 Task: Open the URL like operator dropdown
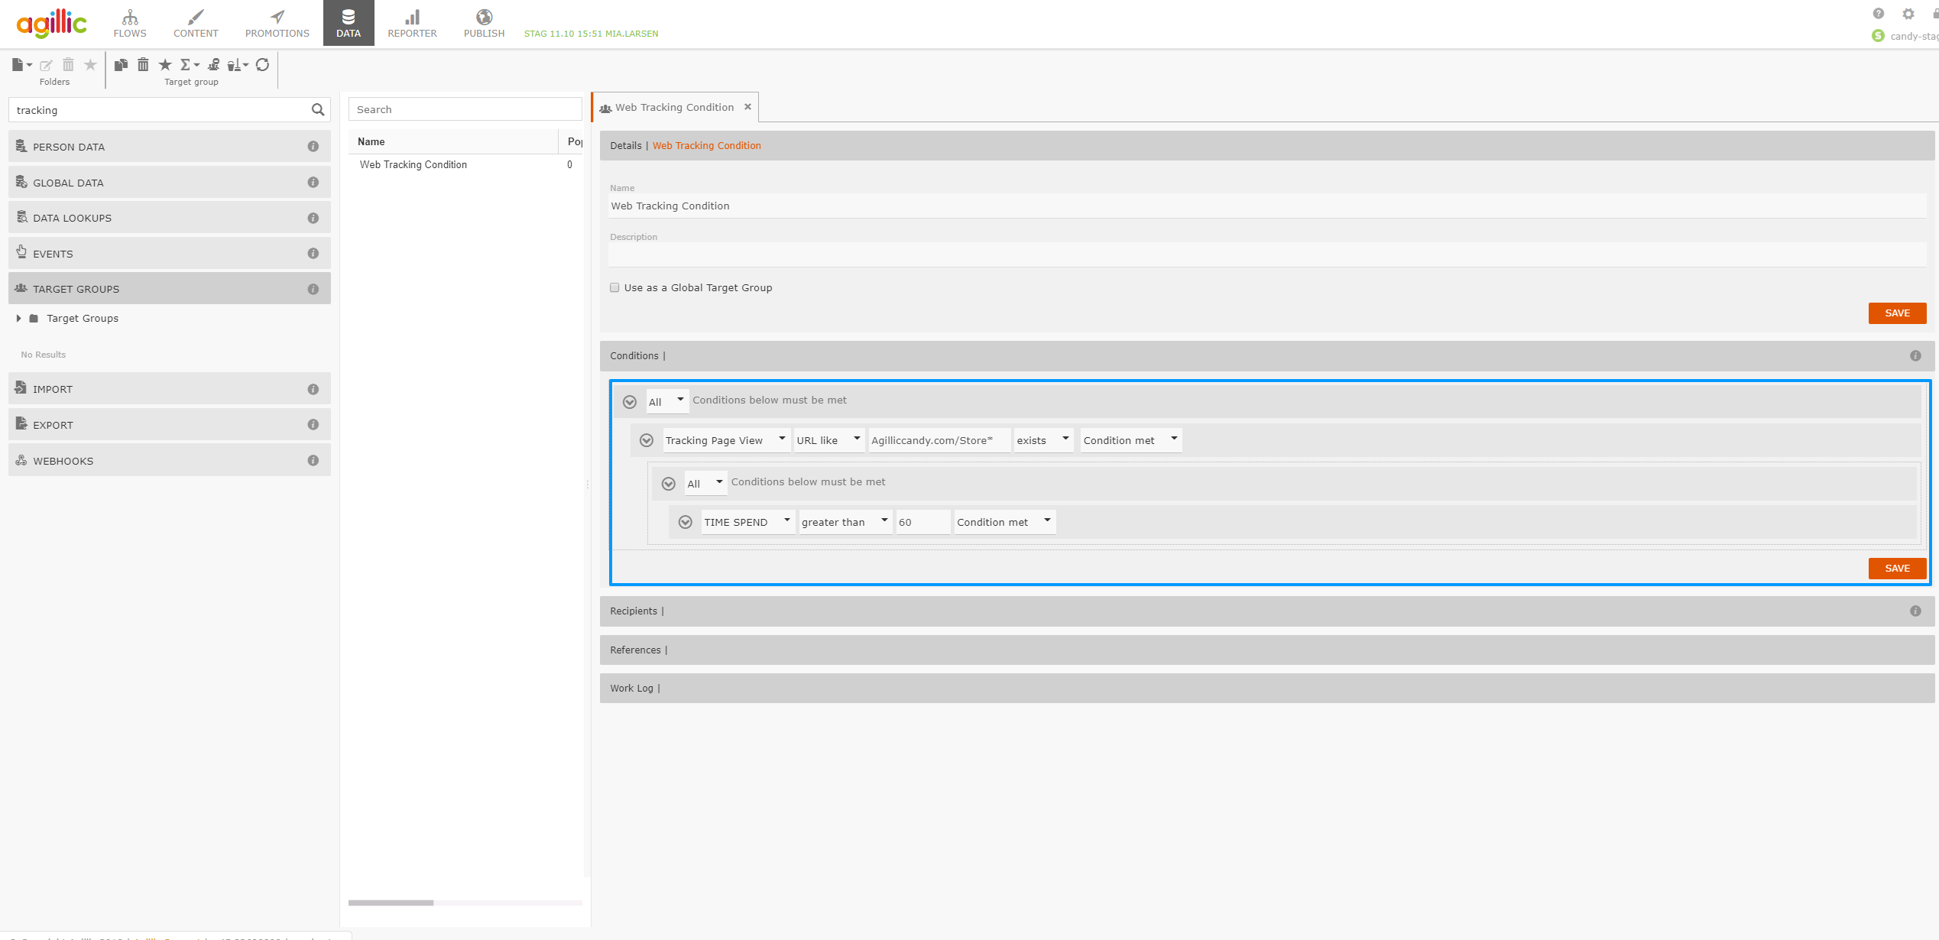pyautogui.click(x=857, y=439)
